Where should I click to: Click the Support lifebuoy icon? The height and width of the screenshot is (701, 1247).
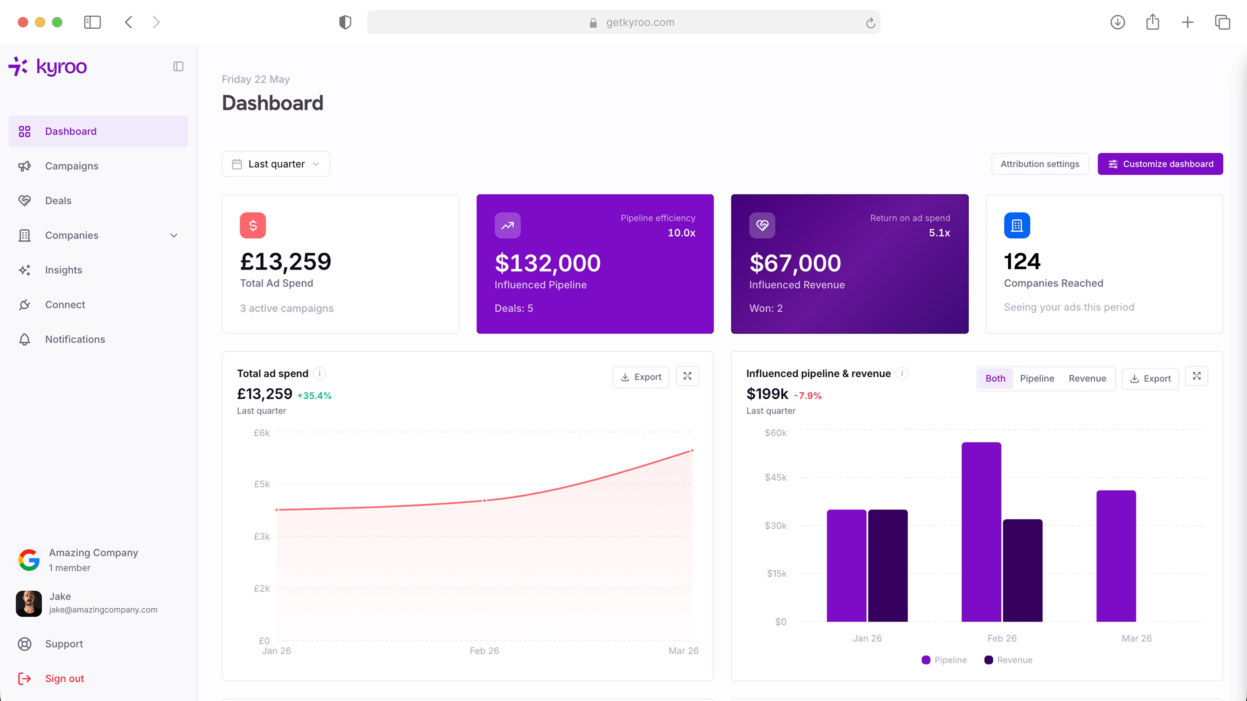tap(24, 644)
